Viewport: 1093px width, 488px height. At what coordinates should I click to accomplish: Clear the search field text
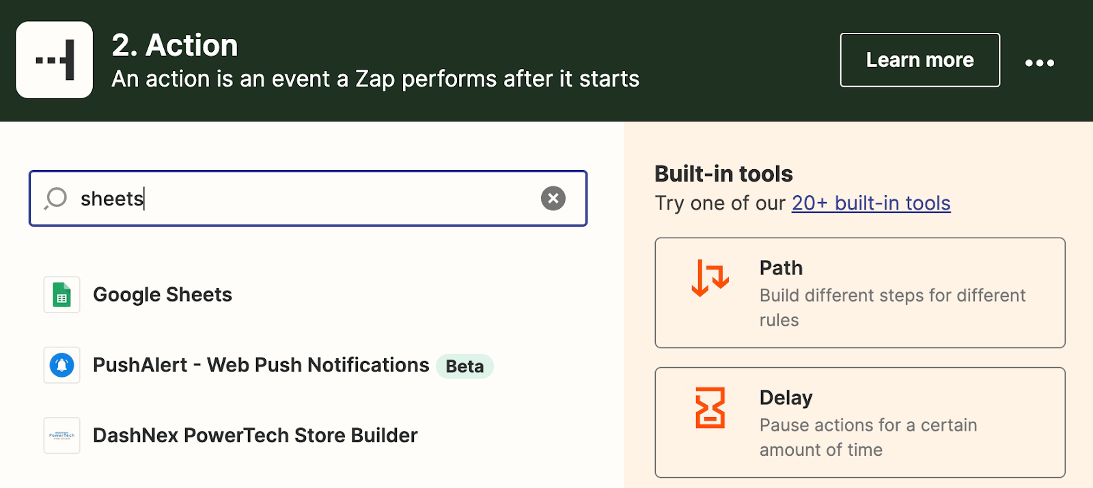pos(553,199)
